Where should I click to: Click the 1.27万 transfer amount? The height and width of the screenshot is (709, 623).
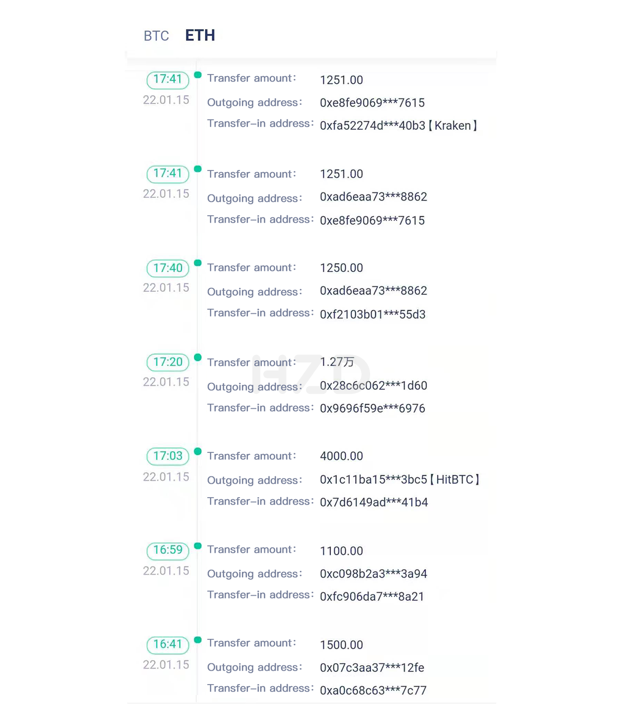[337, 362]
